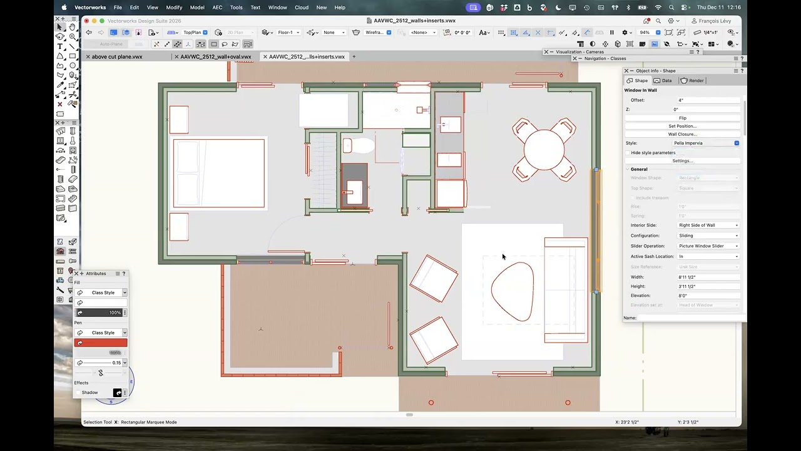Select the Eyedropper tool
The image size is (801, 451).
pyautogui.click(x=60, y=85)
